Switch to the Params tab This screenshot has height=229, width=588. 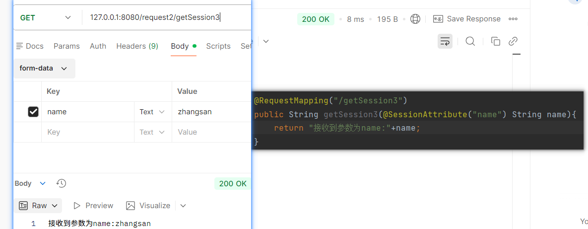pos(67,46)
